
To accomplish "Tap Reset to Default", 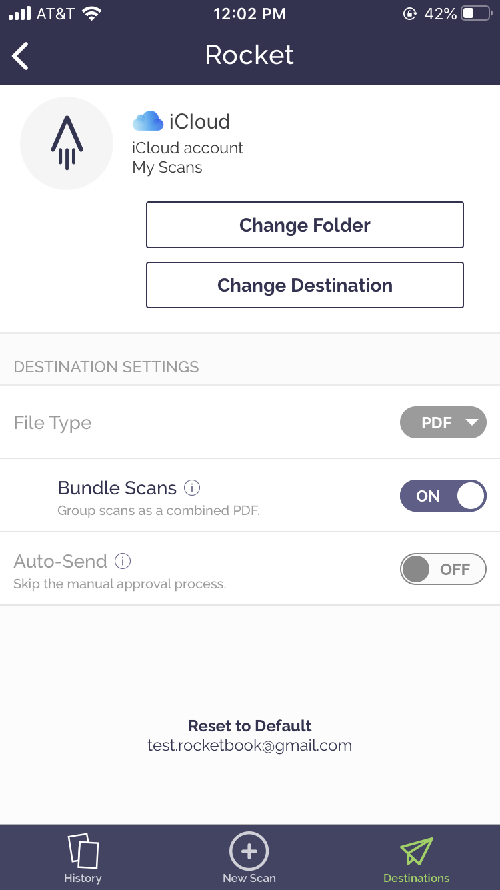I will point(250,726).
